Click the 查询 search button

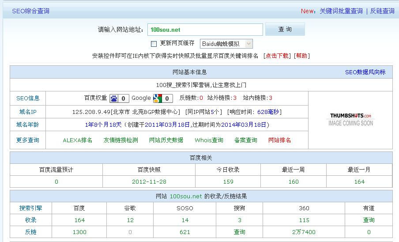(285, 30)
